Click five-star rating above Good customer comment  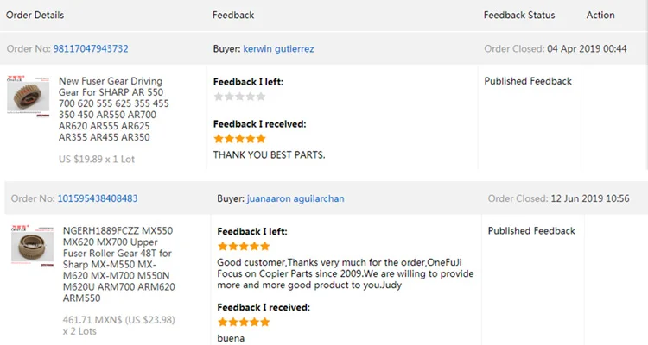(x=244, y=247)
